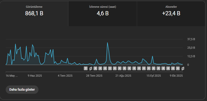Click the 25,0 B axis label

(x=191, y=48)
